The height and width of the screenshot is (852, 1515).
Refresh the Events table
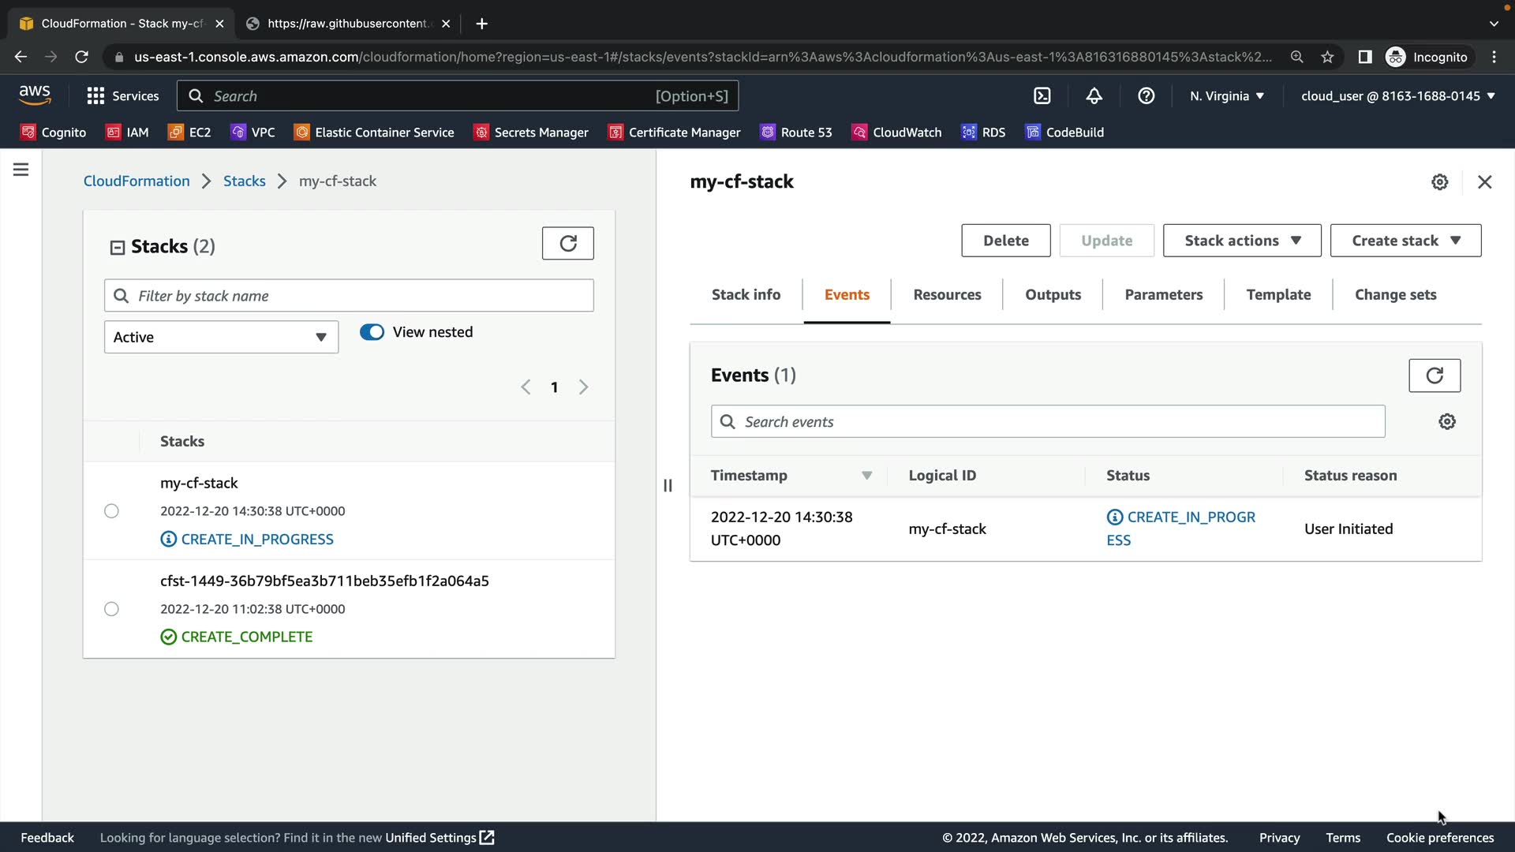tap(1434, 376)
